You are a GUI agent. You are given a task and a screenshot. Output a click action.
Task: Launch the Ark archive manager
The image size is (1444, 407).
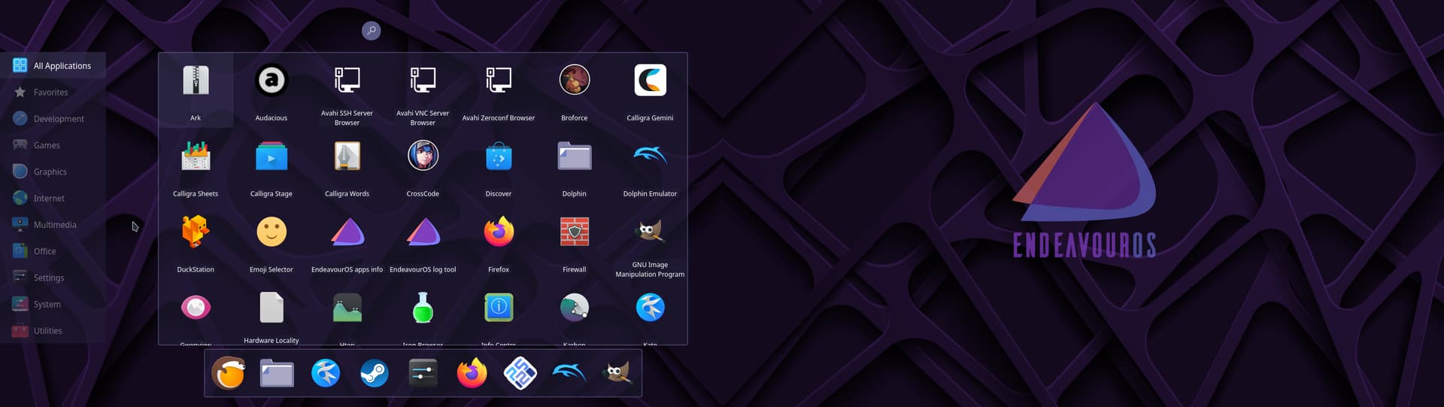(196, 90)
